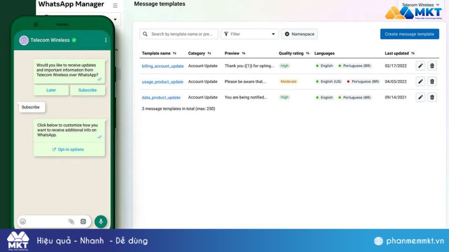Image resolution: width=449 pixels, height=252 pixels.
Task: Click red Portuguese (BR) language tag
Action: [363, 82]
